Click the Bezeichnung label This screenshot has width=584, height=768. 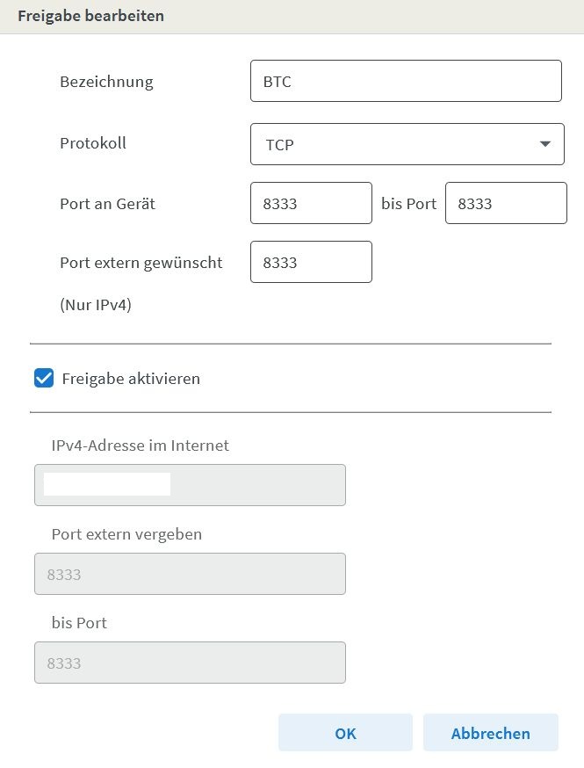tap(106, 82)
